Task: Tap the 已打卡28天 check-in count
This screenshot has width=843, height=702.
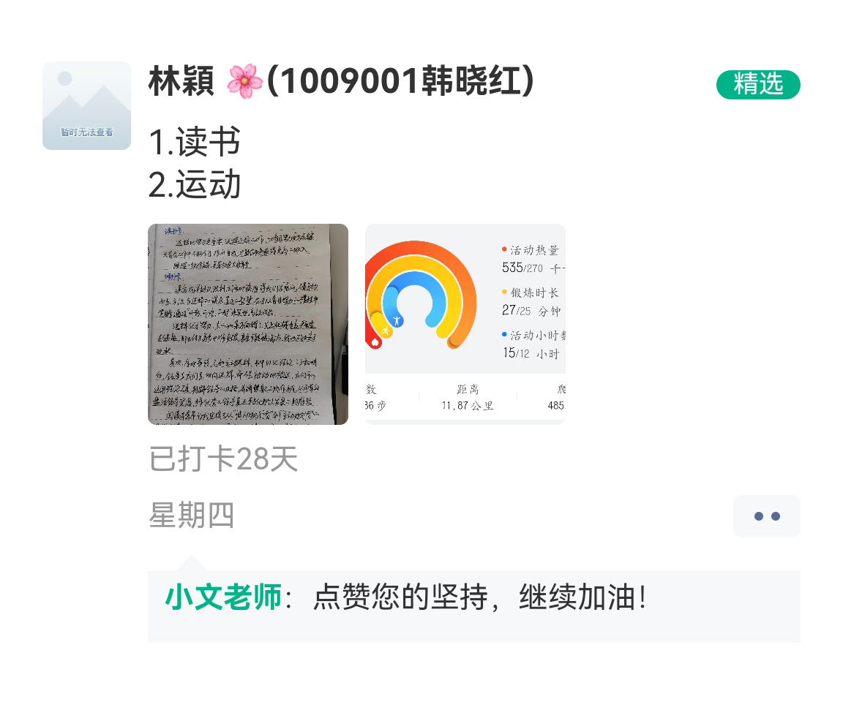Action: [x=223, y=458]
